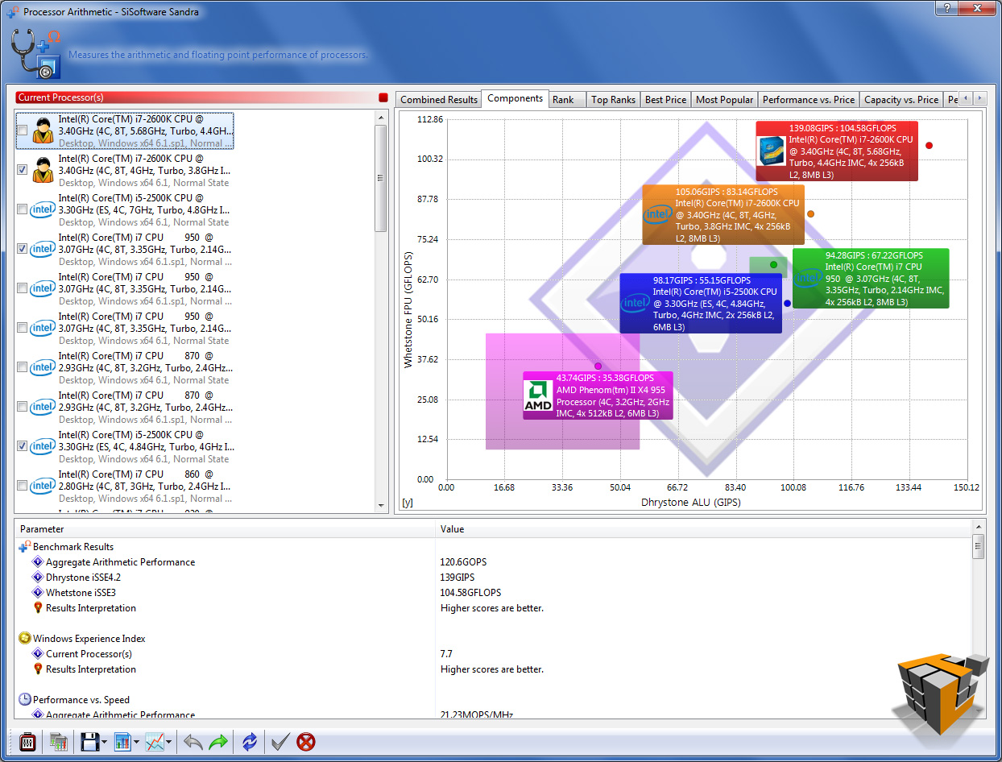Click the lightbulb icon beside Results Interpretation under Whetstone
The width and height of the screenshot is (1002, 762).
coord(38,608)
